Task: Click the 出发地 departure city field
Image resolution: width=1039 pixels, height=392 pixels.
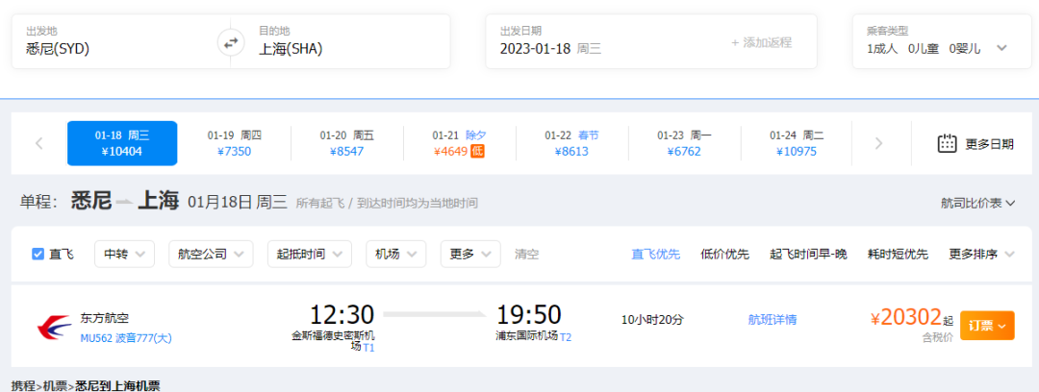Action: tap(115, 41)
